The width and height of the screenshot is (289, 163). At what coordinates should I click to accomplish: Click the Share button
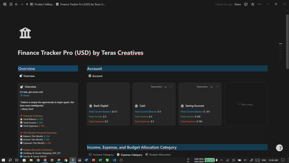[238, 4]
